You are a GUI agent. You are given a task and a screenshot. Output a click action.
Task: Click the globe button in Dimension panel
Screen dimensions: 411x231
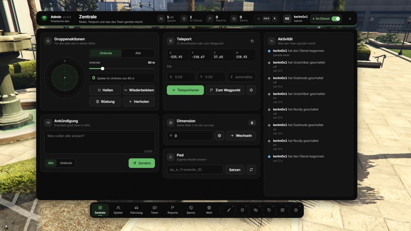coord(219,136)
